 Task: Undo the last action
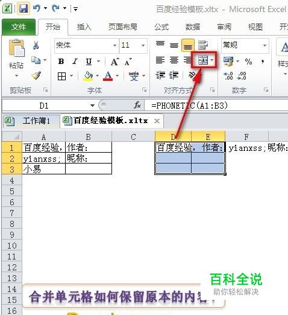click(37, 8)
